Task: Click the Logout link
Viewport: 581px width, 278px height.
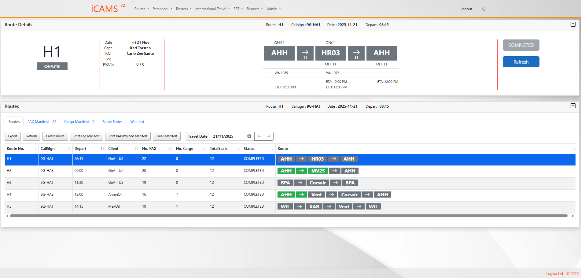Action: tap(466, 9)
